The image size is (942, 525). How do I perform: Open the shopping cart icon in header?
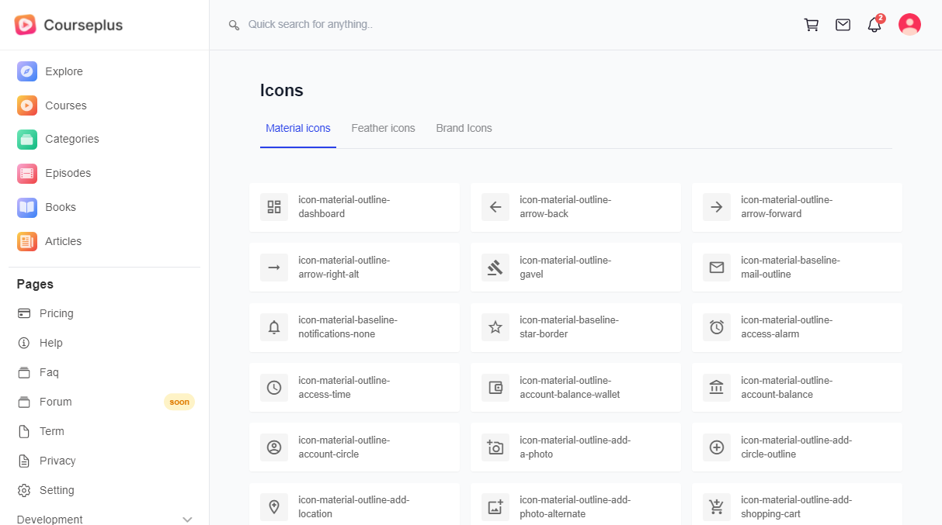(x=812, y=25)
